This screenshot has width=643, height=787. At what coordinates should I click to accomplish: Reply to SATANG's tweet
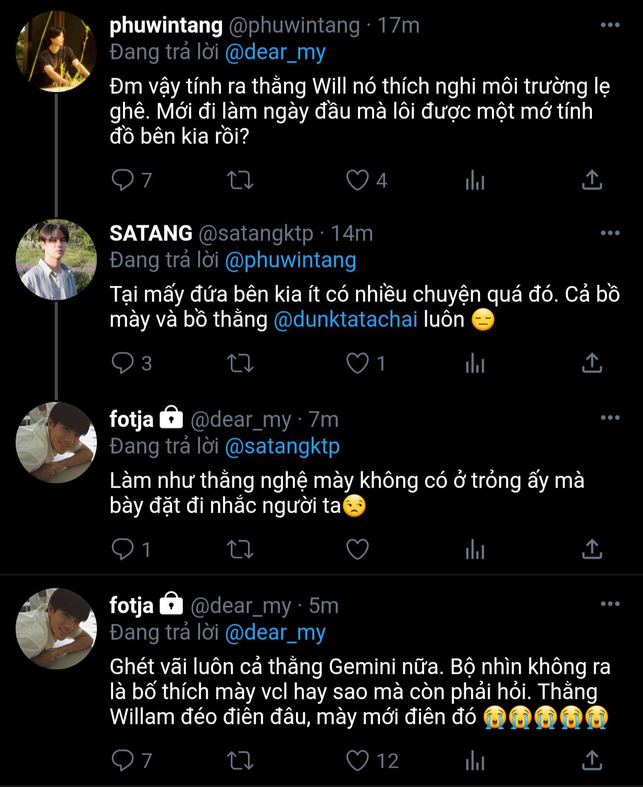123,363
